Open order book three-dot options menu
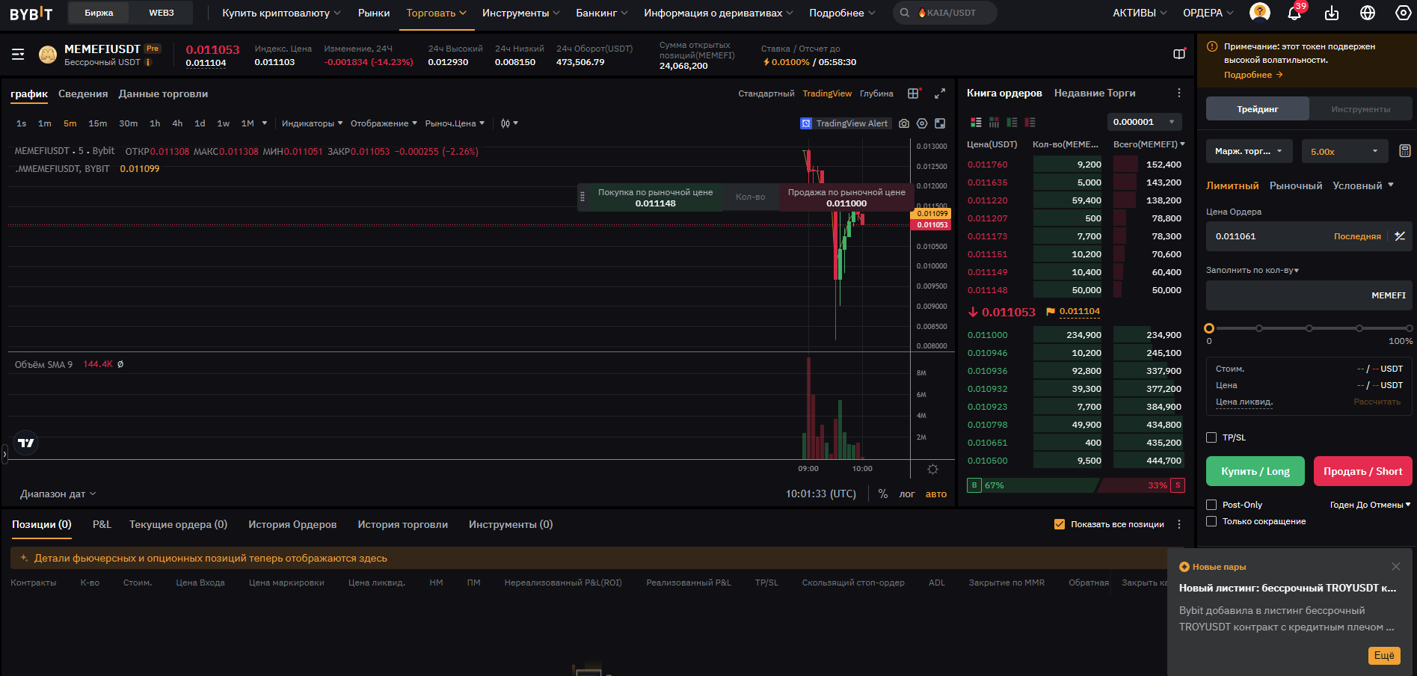1417x676 pixels. (x=1179, y=93)
